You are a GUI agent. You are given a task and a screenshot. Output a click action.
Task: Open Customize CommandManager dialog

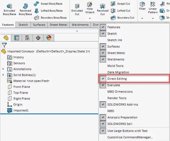pos(134,137)
